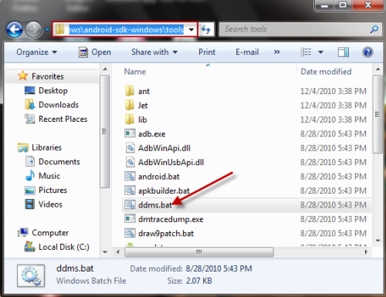Viewport: 386px width, 297px height.
Task: Expand the address bar history dropdown
Action: [x=191, y=29]
